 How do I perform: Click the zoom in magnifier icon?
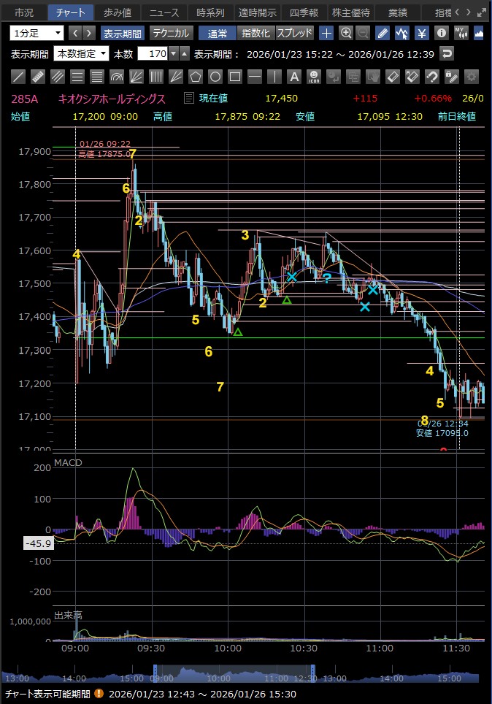346,33
